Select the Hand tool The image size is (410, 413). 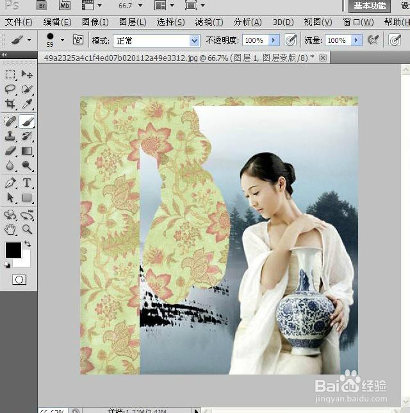tap(10, 230)
